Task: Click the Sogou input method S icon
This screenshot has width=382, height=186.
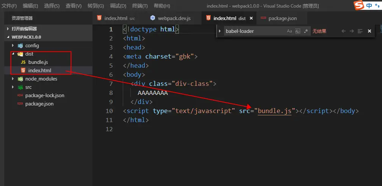Action: click(x=359, y=5)
